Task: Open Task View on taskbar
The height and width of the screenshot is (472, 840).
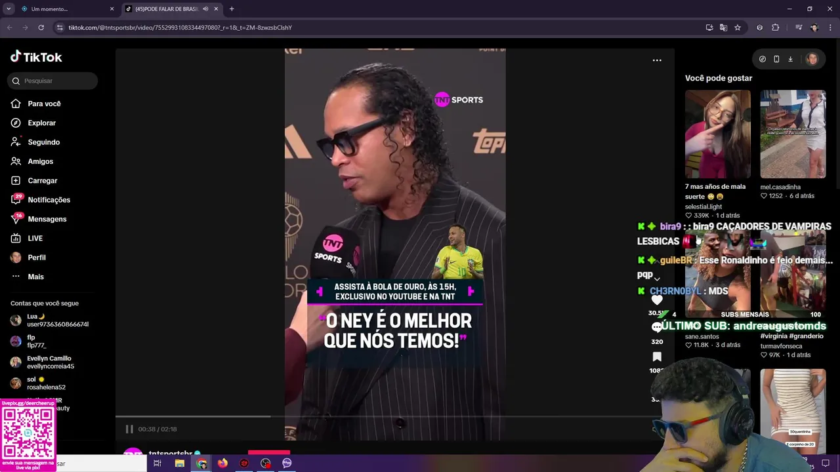Action: (x=157, y=463)
